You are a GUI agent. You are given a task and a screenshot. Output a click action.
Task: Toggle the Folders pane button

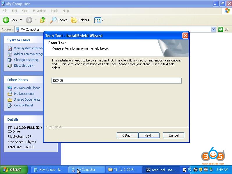point(80,20)
